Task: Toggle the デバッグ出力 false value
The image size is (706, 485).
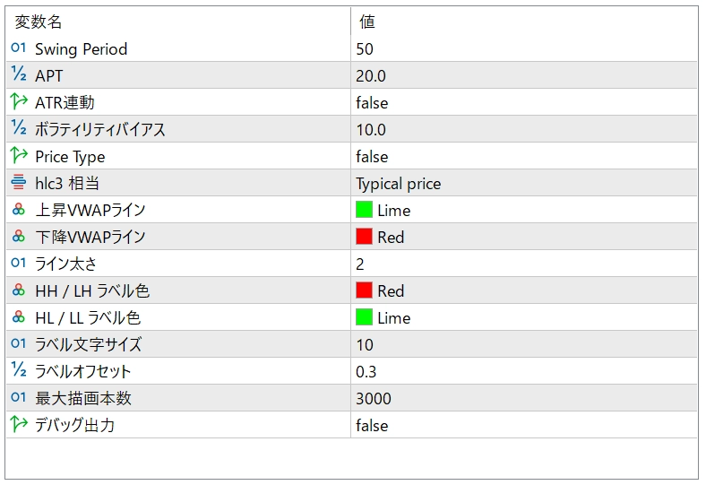Action: [372, 426]
